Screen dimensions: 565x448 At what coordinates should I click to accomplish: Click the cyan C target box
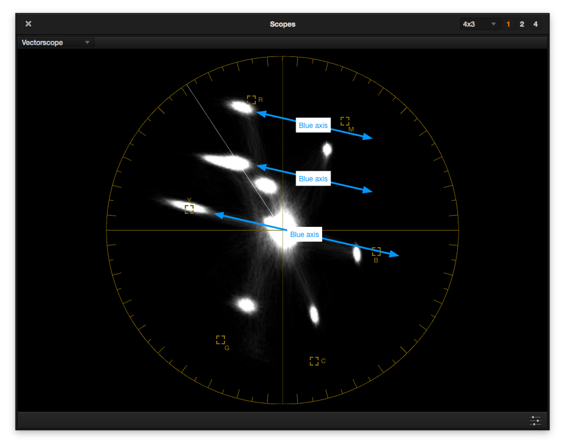[314, 361]
